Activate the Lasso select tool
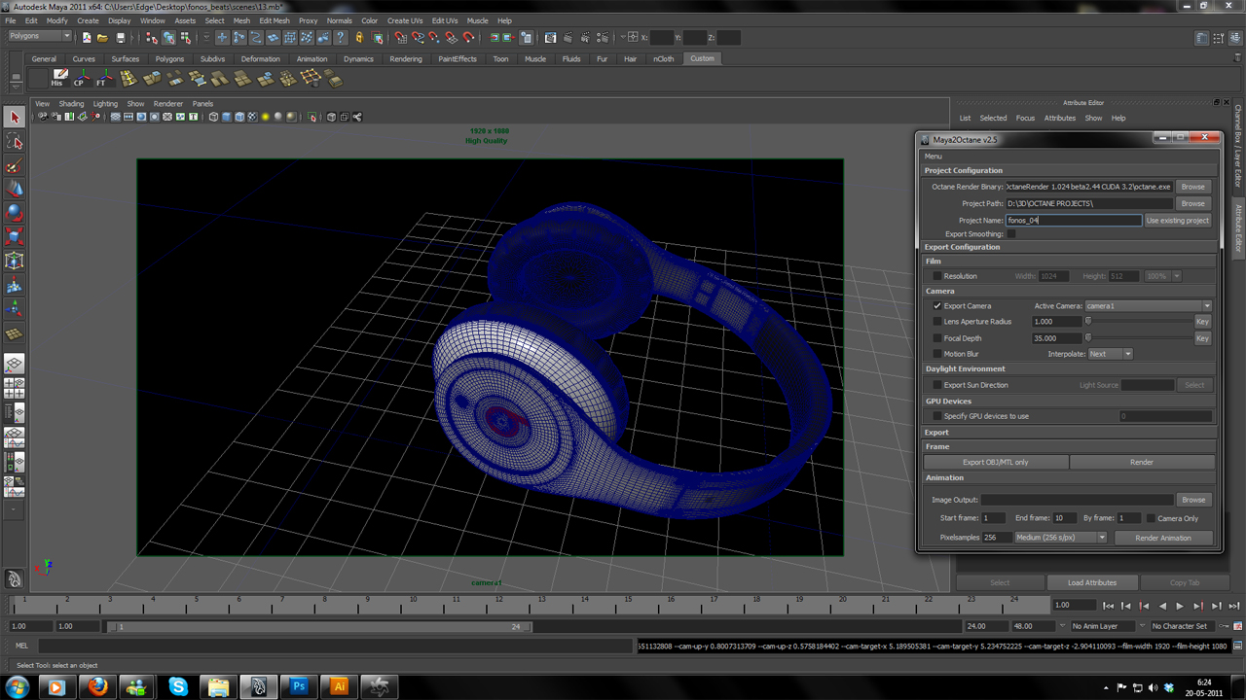The width and height of the screenshot is (1246, 700). (x=15, y=141)
